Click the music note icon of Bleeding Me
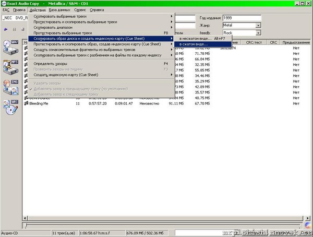This screenshot has height=237, width=313. pos(26,103)
